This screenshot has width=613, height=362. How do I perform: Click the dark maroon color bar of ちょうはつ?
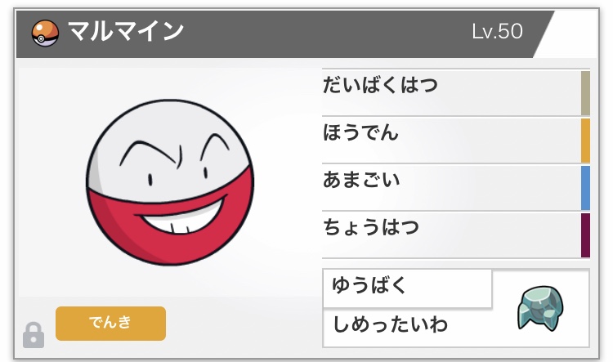coord(585,235)
